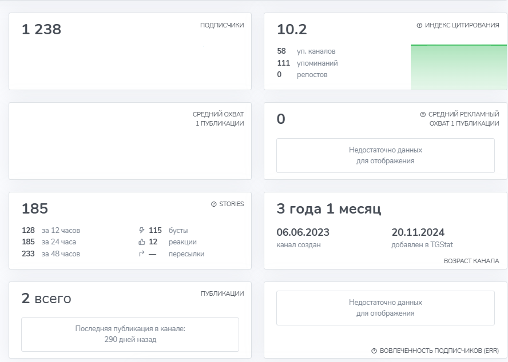508x362 pixels.
Task: Click the 20.11.2024 added to TGStat date
Action: 418,232
